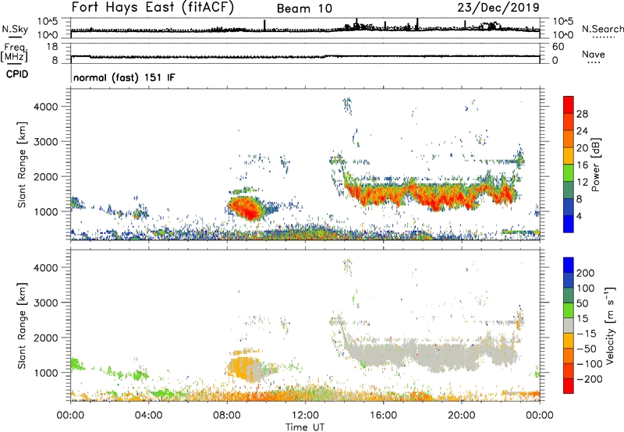The height and width of the screenshot is (432, 624).
Task: Click the 20:00 time tick label
Action: [462, 416]
